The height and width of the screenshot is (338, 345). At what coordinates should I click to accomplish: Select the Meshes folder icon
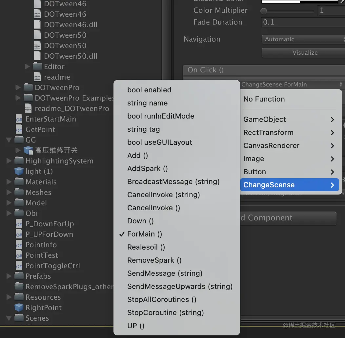19,192
